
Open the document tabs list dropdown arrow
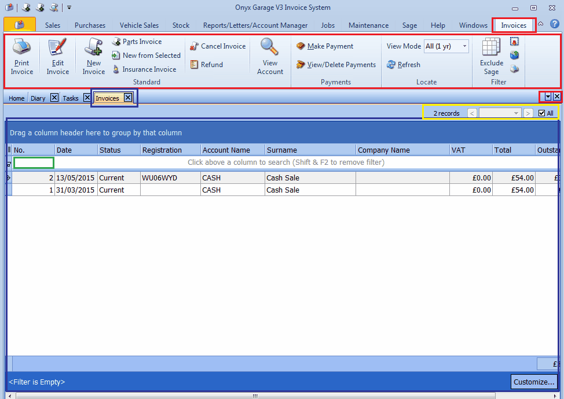click(x=548, y=97)
